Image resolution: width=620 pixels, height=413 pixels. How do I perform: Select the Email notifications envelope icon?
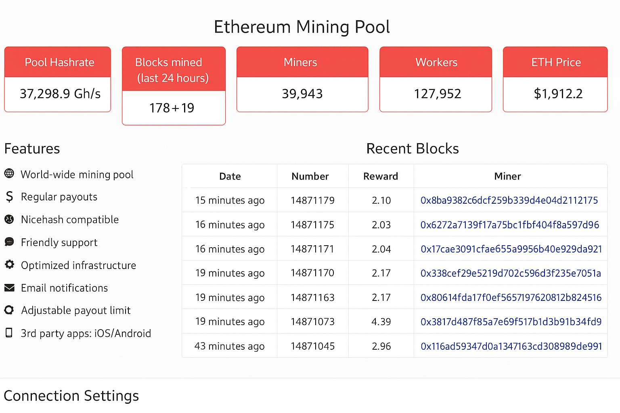click(x=9, y=288)
